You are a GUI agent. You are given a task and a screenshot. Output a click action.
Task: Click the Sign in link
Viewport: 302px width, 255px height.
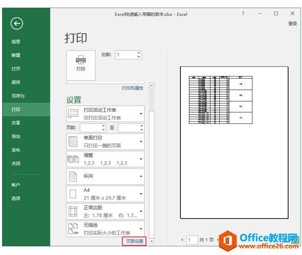293,23
